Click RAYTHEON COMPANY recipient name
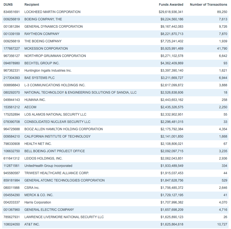Screen dimensions: 231x229 42,34
